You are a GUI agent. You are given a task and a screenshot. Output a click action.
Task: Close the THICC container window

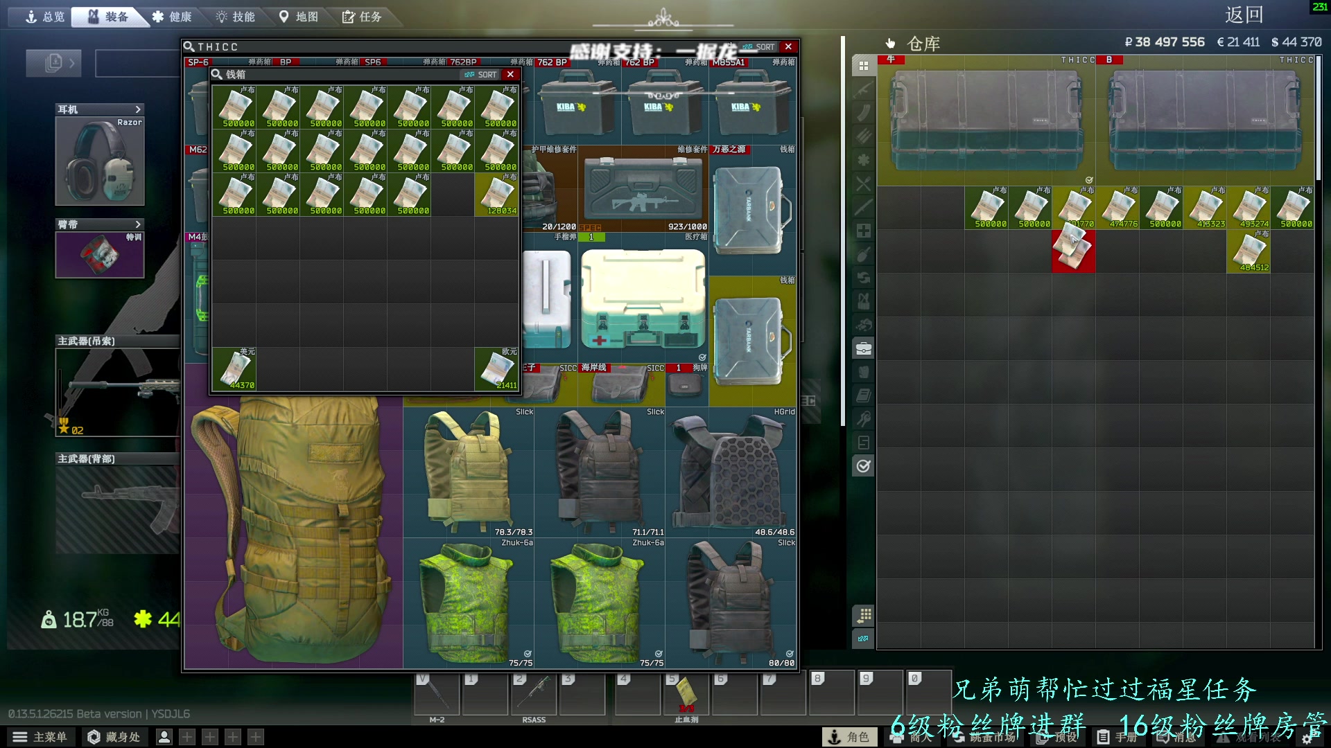pos(788,46)
